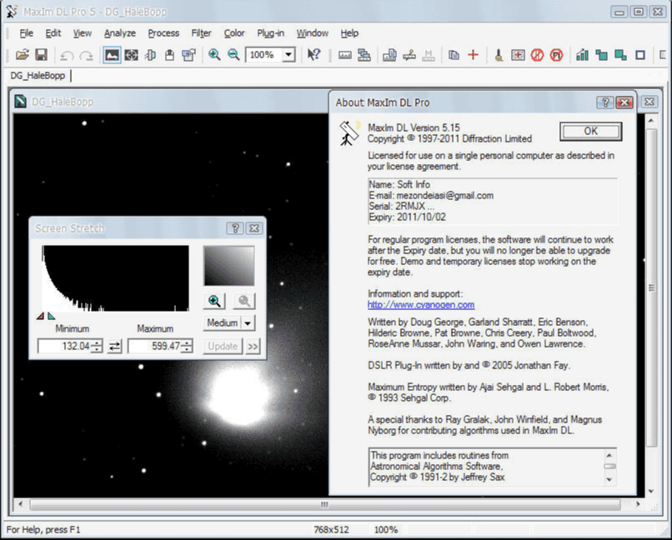Decrease Maximum value with spinner down arrow
The image size is (672, 540).
pos(188,349)
